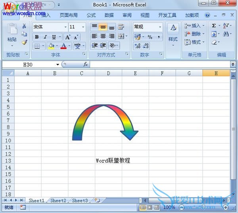Open the 页面布局 ribbon tab
238x213 pixels.
pos(69,15)
